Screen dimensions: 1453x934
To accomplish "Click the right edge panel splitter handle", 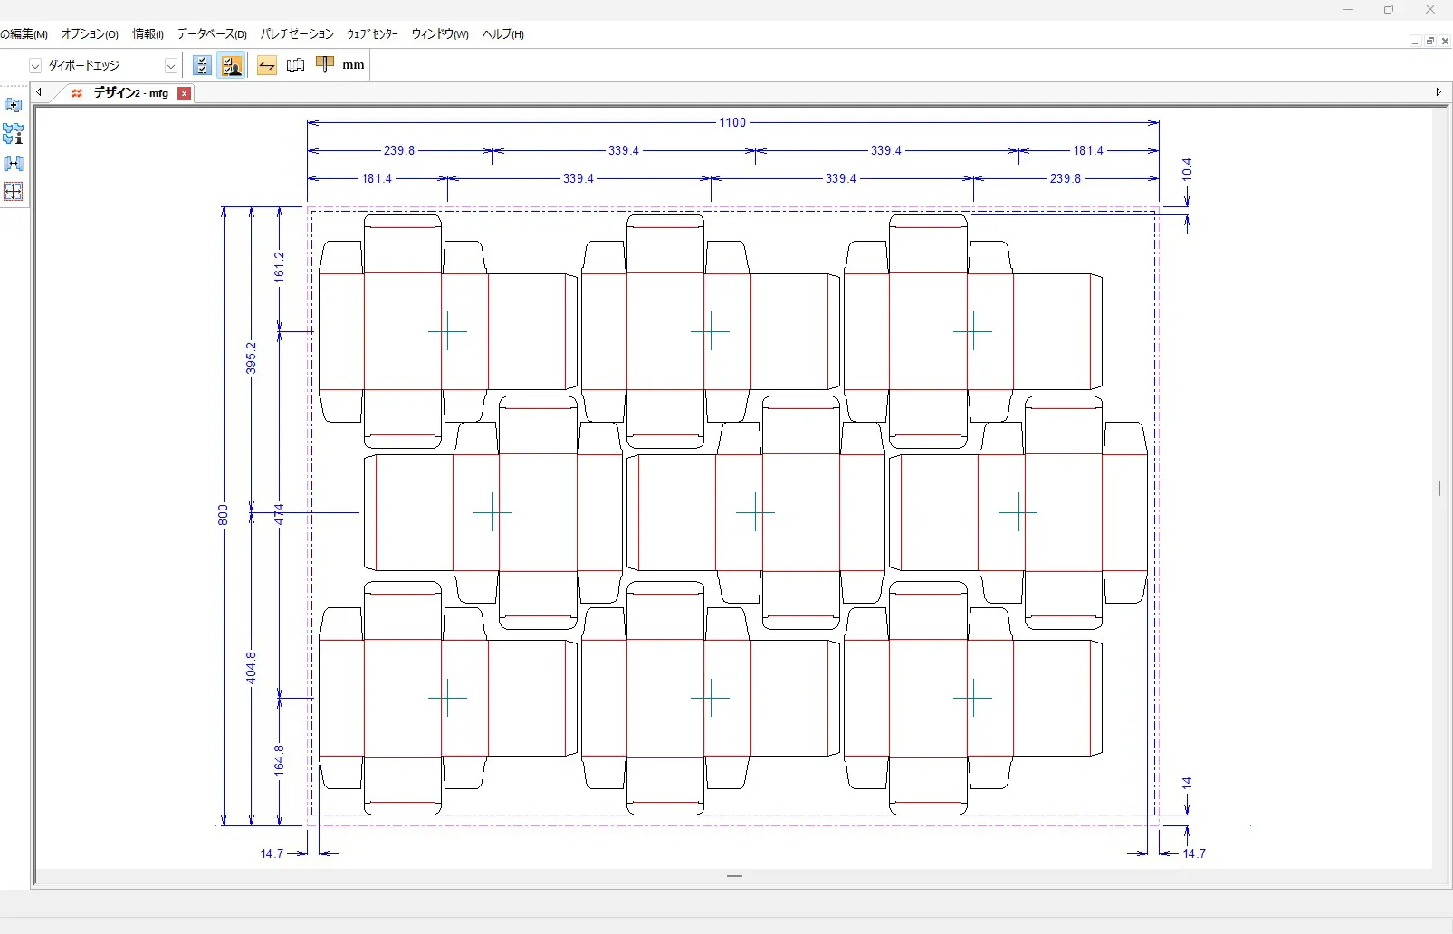I will (1439, 488).
